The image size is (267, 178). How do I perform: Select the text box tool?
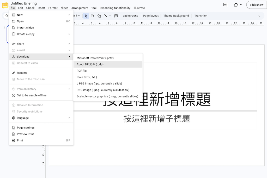93,16
